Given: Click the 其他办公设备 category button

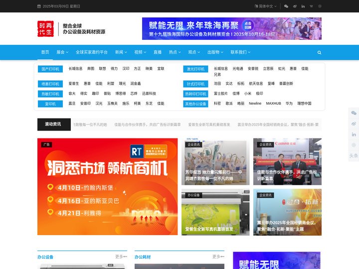Looking at the screenshot, I should coord(195,104).
